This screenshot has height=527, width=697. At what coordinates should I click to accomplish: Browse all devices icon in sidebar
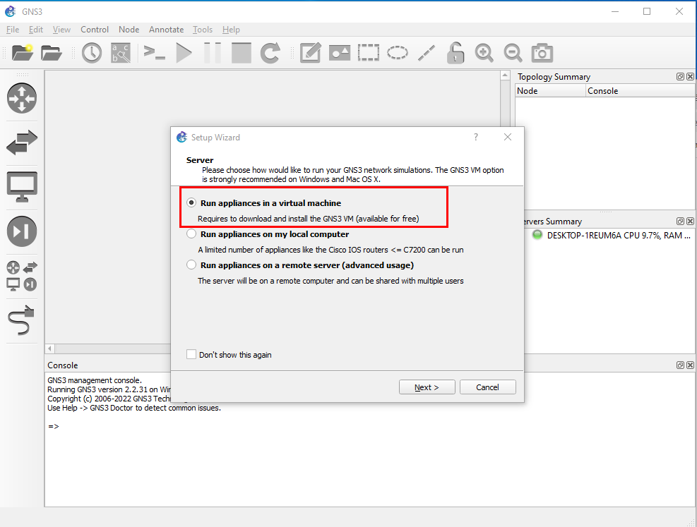pos(22,276)
